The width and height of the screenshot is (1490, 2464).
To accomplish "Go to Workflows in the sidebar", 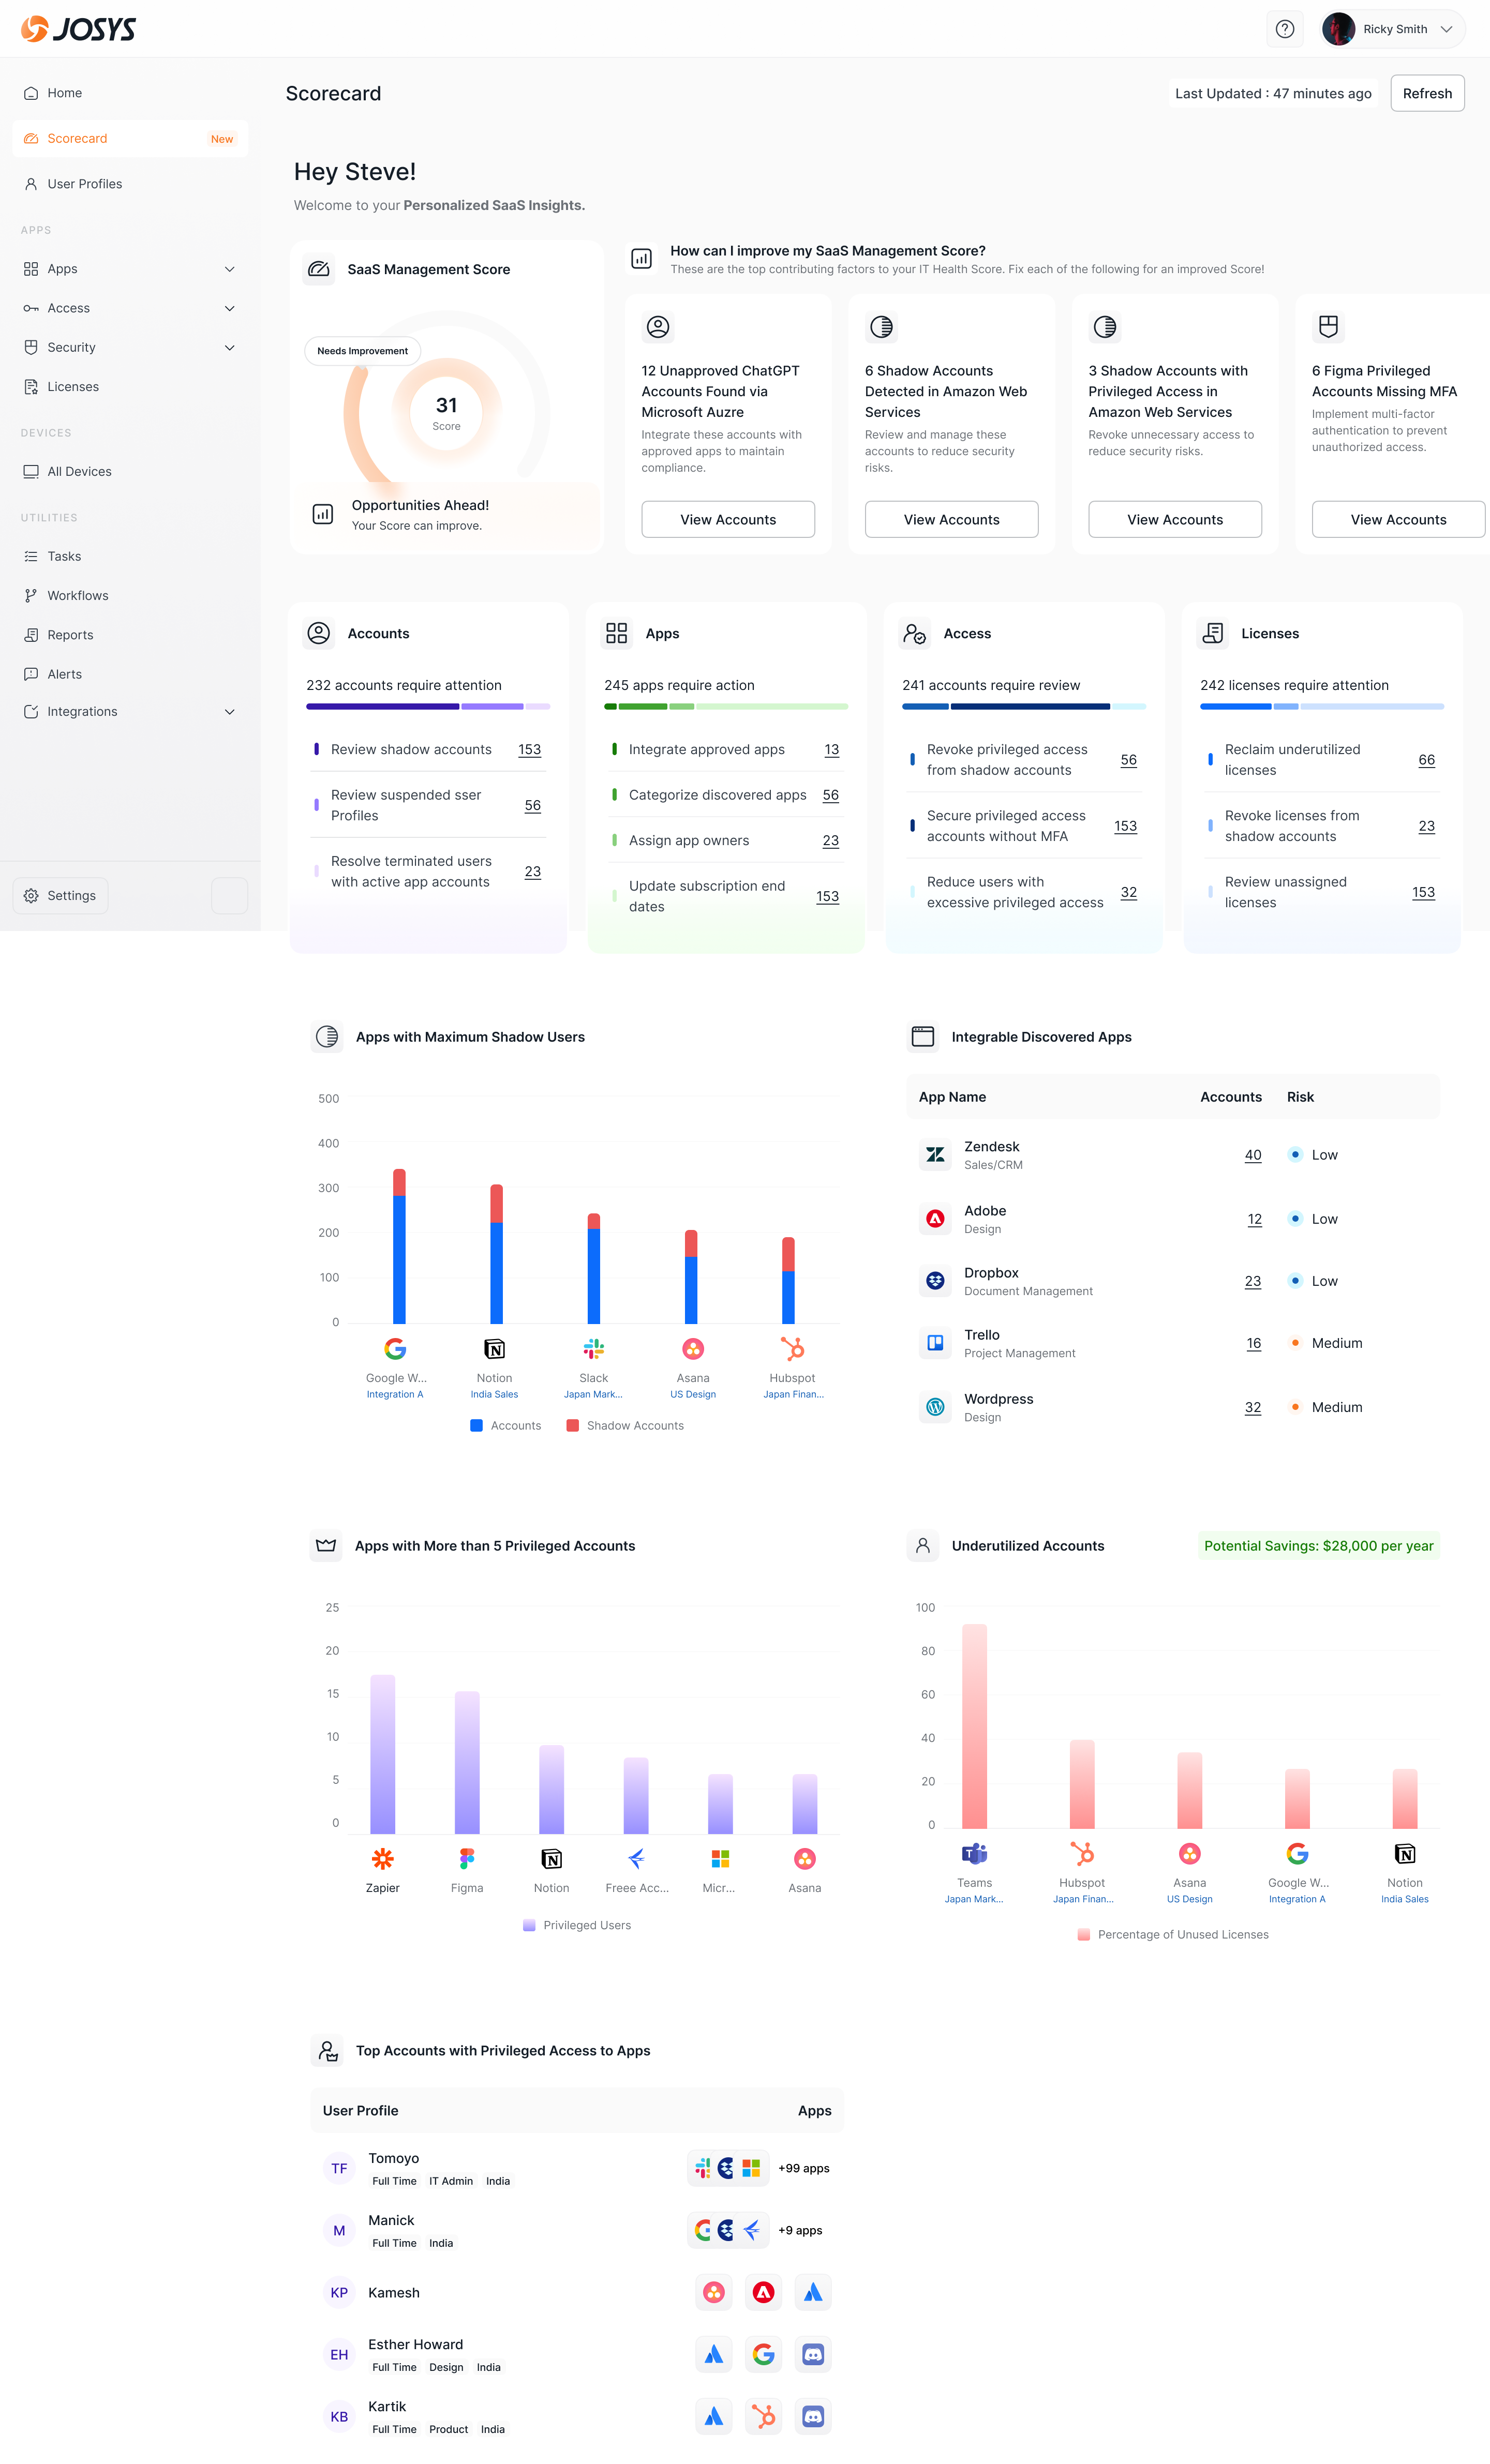I will point(78,595).
